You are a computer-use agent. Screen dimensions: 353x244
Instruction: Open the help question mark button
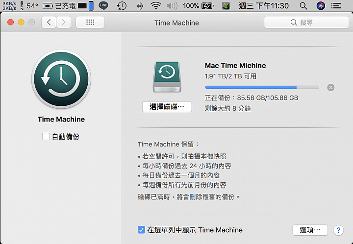pos(338,230)
